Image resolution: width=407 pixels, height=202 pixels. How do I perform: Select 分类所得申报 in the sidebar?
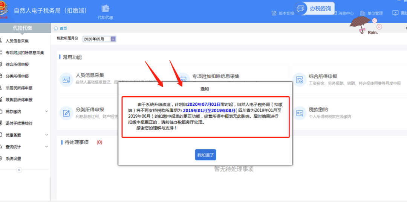coord(17,76)
